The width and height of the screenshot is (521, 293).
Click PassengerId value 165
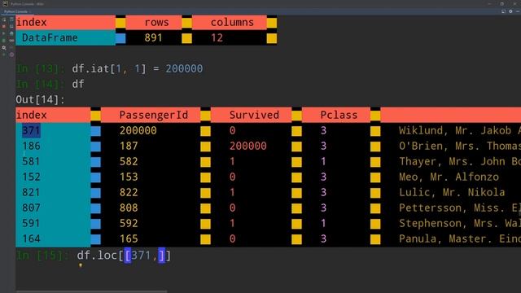[x=129, y=238]
